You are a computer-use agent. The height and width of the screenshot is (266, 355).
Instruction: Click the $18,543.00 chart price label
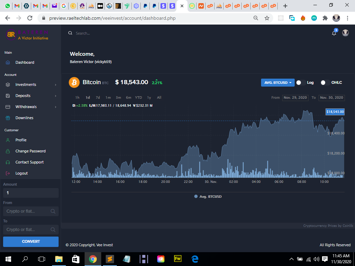335,112
